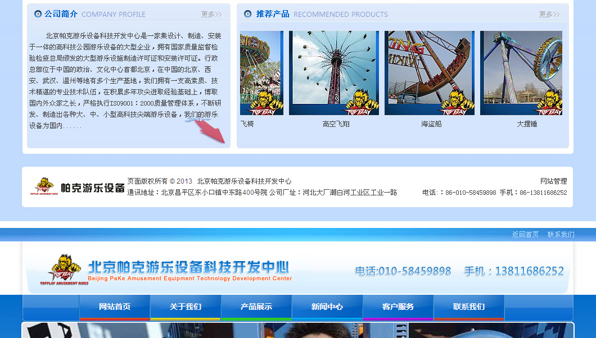Screen dimensions: 596x338
Task: Click the 推荐产品 heading text
Action: (x=273, y=14)
